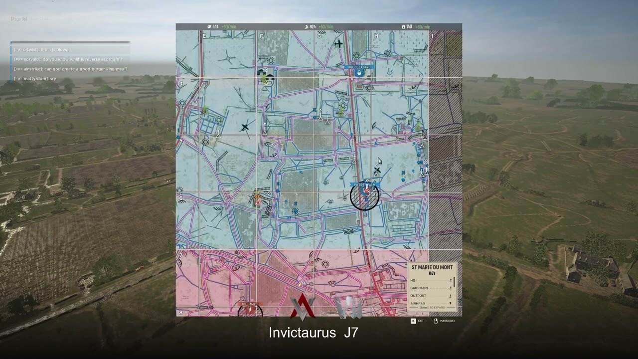Click the black plane icon in grid E4
Image resolution: width=638 pixels, height=359 pixels.
coord(245,127)
